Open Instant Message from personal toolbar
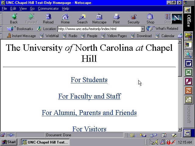This screenshot has width=195, height=146. (x=21, y=36)
